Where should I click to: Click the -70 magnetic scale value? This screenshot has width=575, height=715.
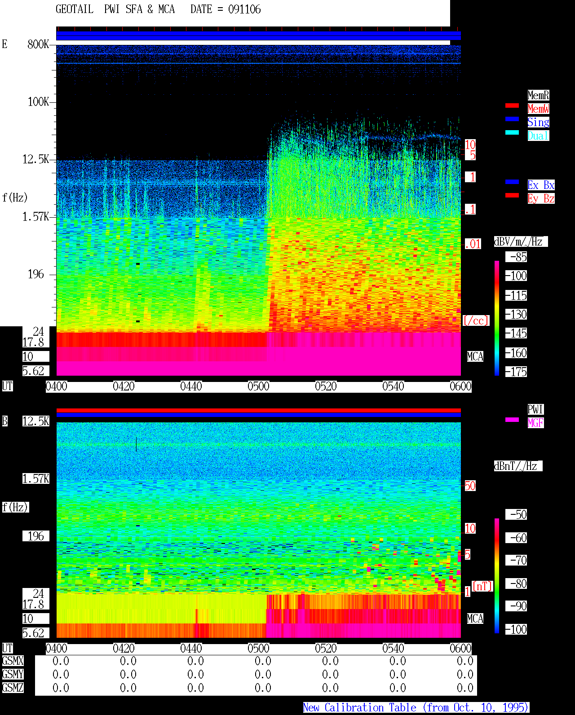(516, 560)
